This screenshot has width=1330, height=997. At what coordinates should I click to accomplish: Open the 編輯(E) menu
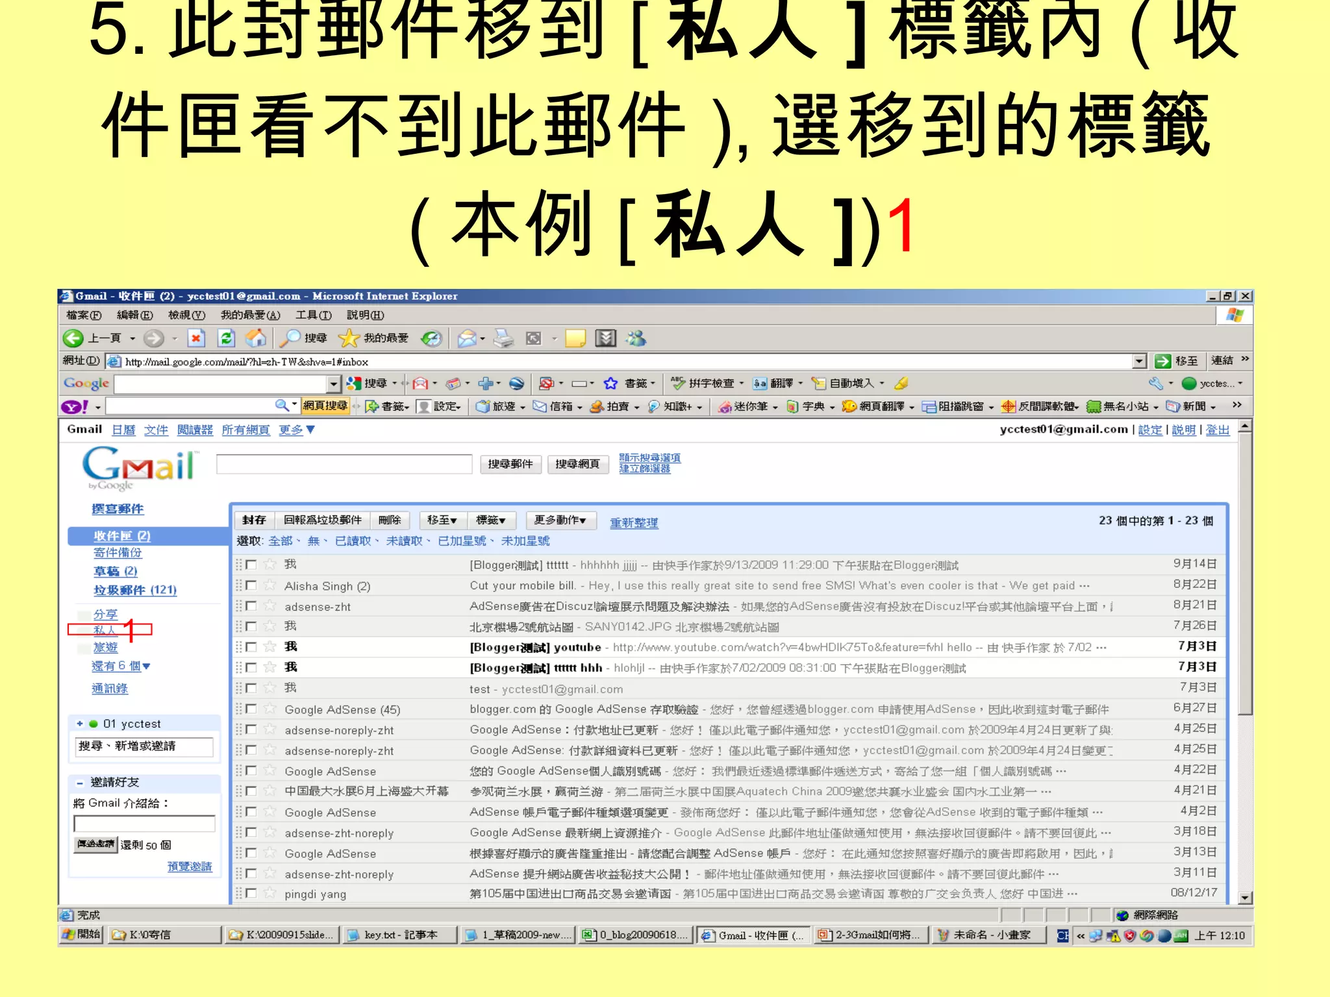tap(134, 315)
